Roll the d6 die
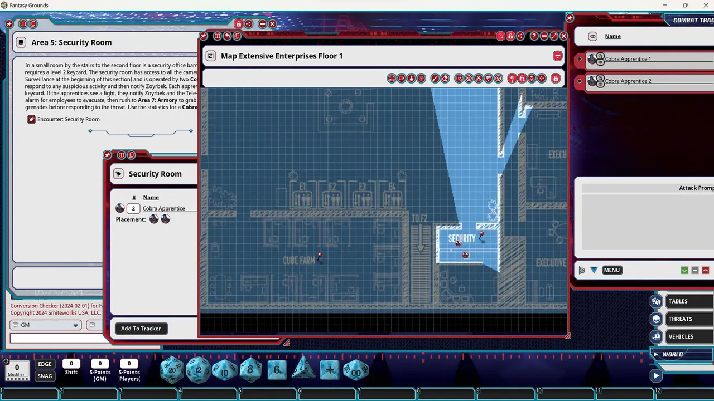This screenshot has width=714, height=401. (277, 370)
